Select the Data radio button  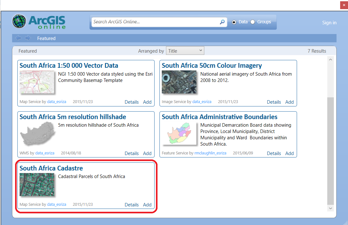pyautogui.click(x=234, y=22)
